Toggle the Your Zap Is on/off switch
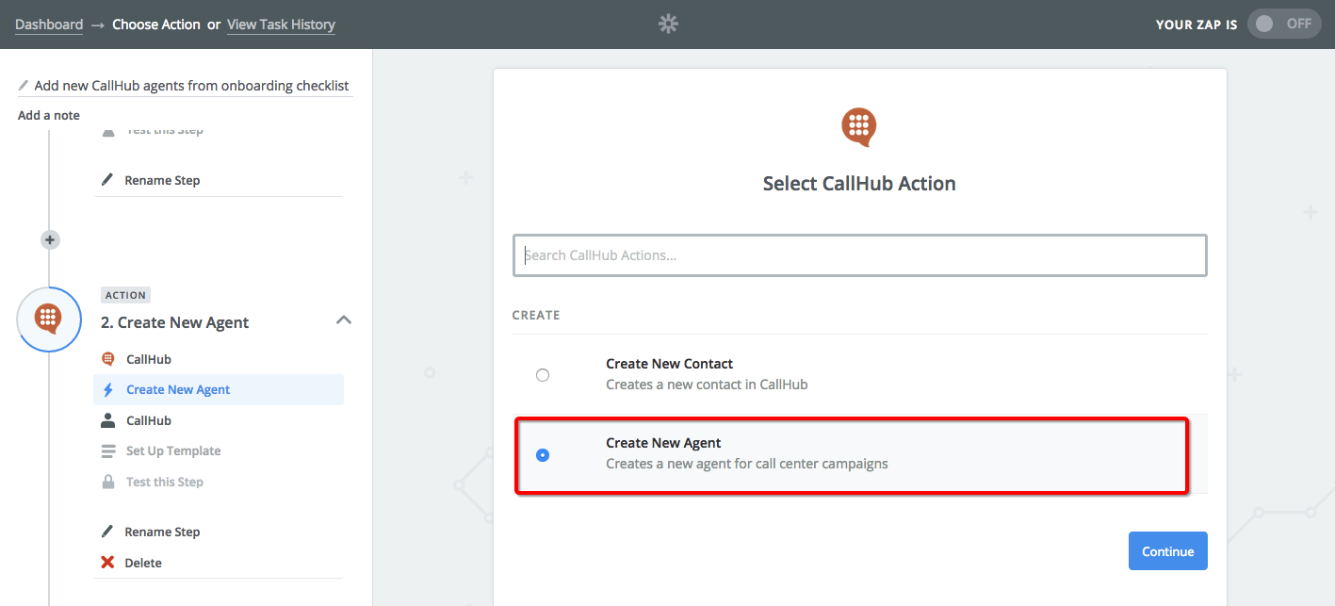This screenshot has height=606, width=1335. pos(1283,25)
